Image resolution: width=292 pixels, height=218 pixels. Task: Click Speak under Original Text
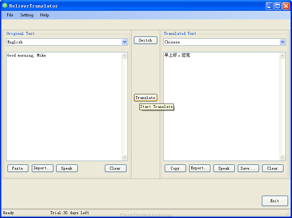[67, 168]
